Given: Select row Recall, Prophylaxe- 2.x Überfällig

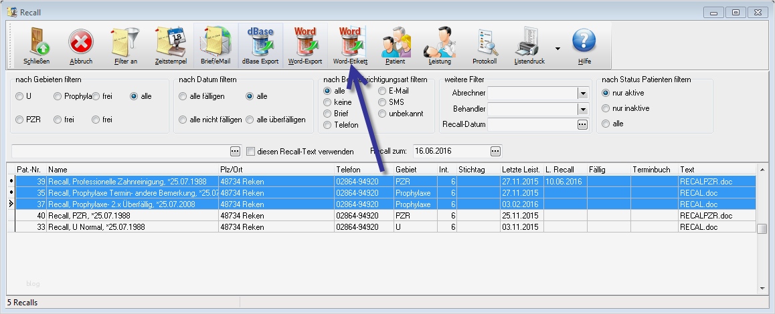Looking at the screenshot, I should [385, 204].
